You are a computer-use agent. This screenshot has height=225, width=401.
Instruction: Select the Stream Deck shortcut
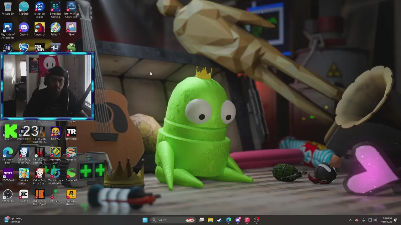pyautogui.click(x=24, y=133)
